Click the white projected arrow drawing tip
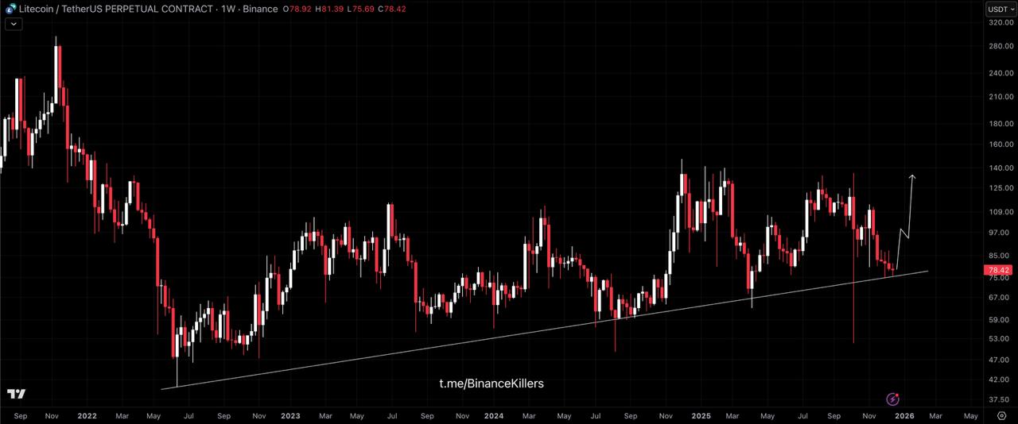This screenshot has width=1018, height=424. coord(912,176)
